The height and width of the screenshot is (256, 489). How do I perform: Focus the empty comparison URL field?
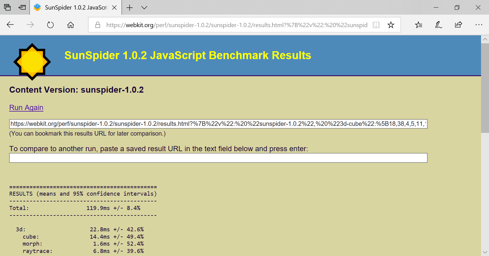218,158
